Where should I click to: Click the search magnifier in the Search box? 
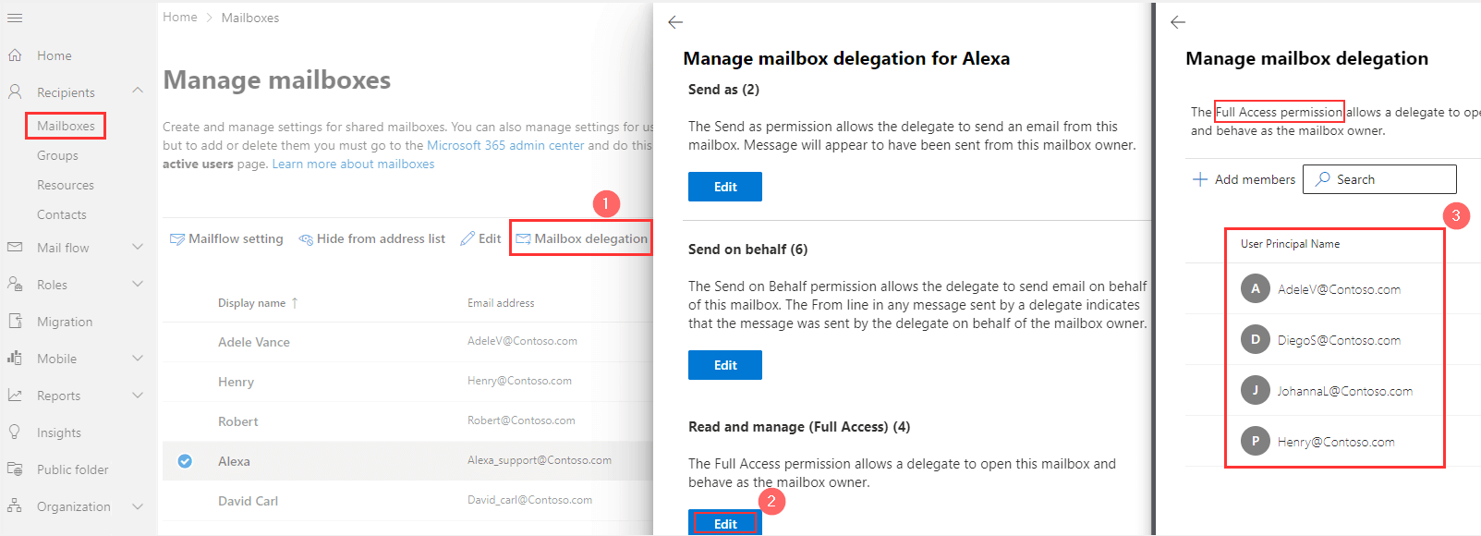pyautogui.click(x=1323, y=178)
